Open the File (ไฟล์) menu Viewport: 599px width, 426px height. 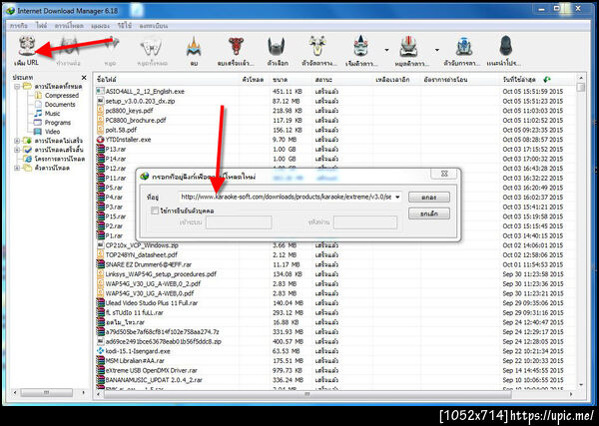(41, 26)
